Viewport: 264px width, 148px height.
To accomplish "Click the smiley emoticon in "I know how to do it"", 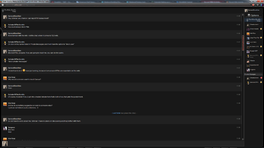I will click(x=24, y=70).
